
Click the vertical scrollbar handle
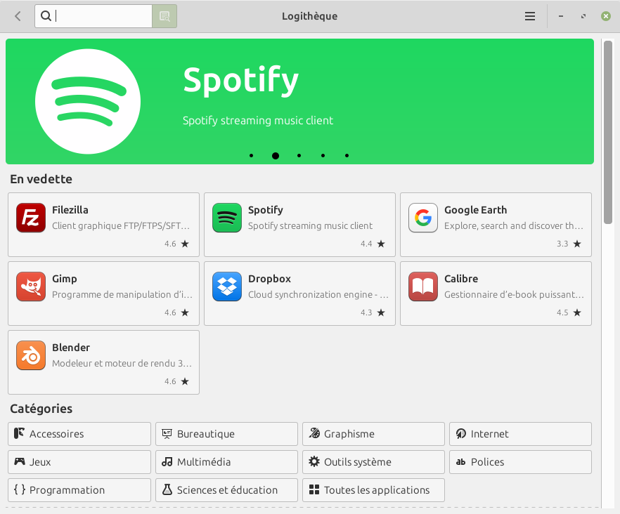coord(608,133)
